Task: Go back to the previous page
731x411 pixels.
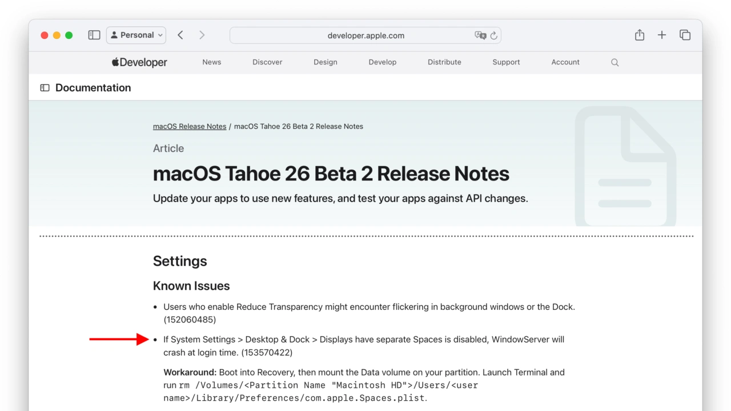Action: pos(180,35)
